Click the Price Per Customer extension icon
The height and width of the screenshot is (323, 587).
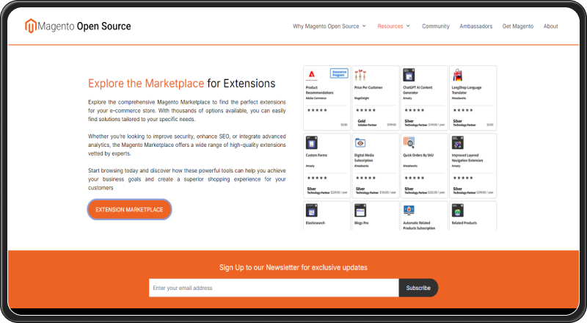pyautogui.click(x=360, y=75)
